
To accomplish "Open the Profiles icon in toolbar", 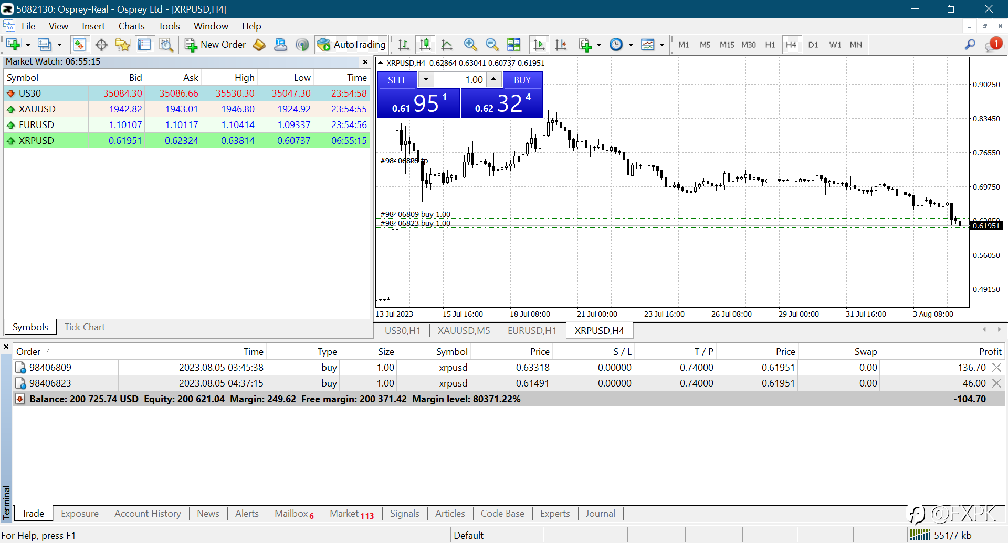I will (45, 45).
